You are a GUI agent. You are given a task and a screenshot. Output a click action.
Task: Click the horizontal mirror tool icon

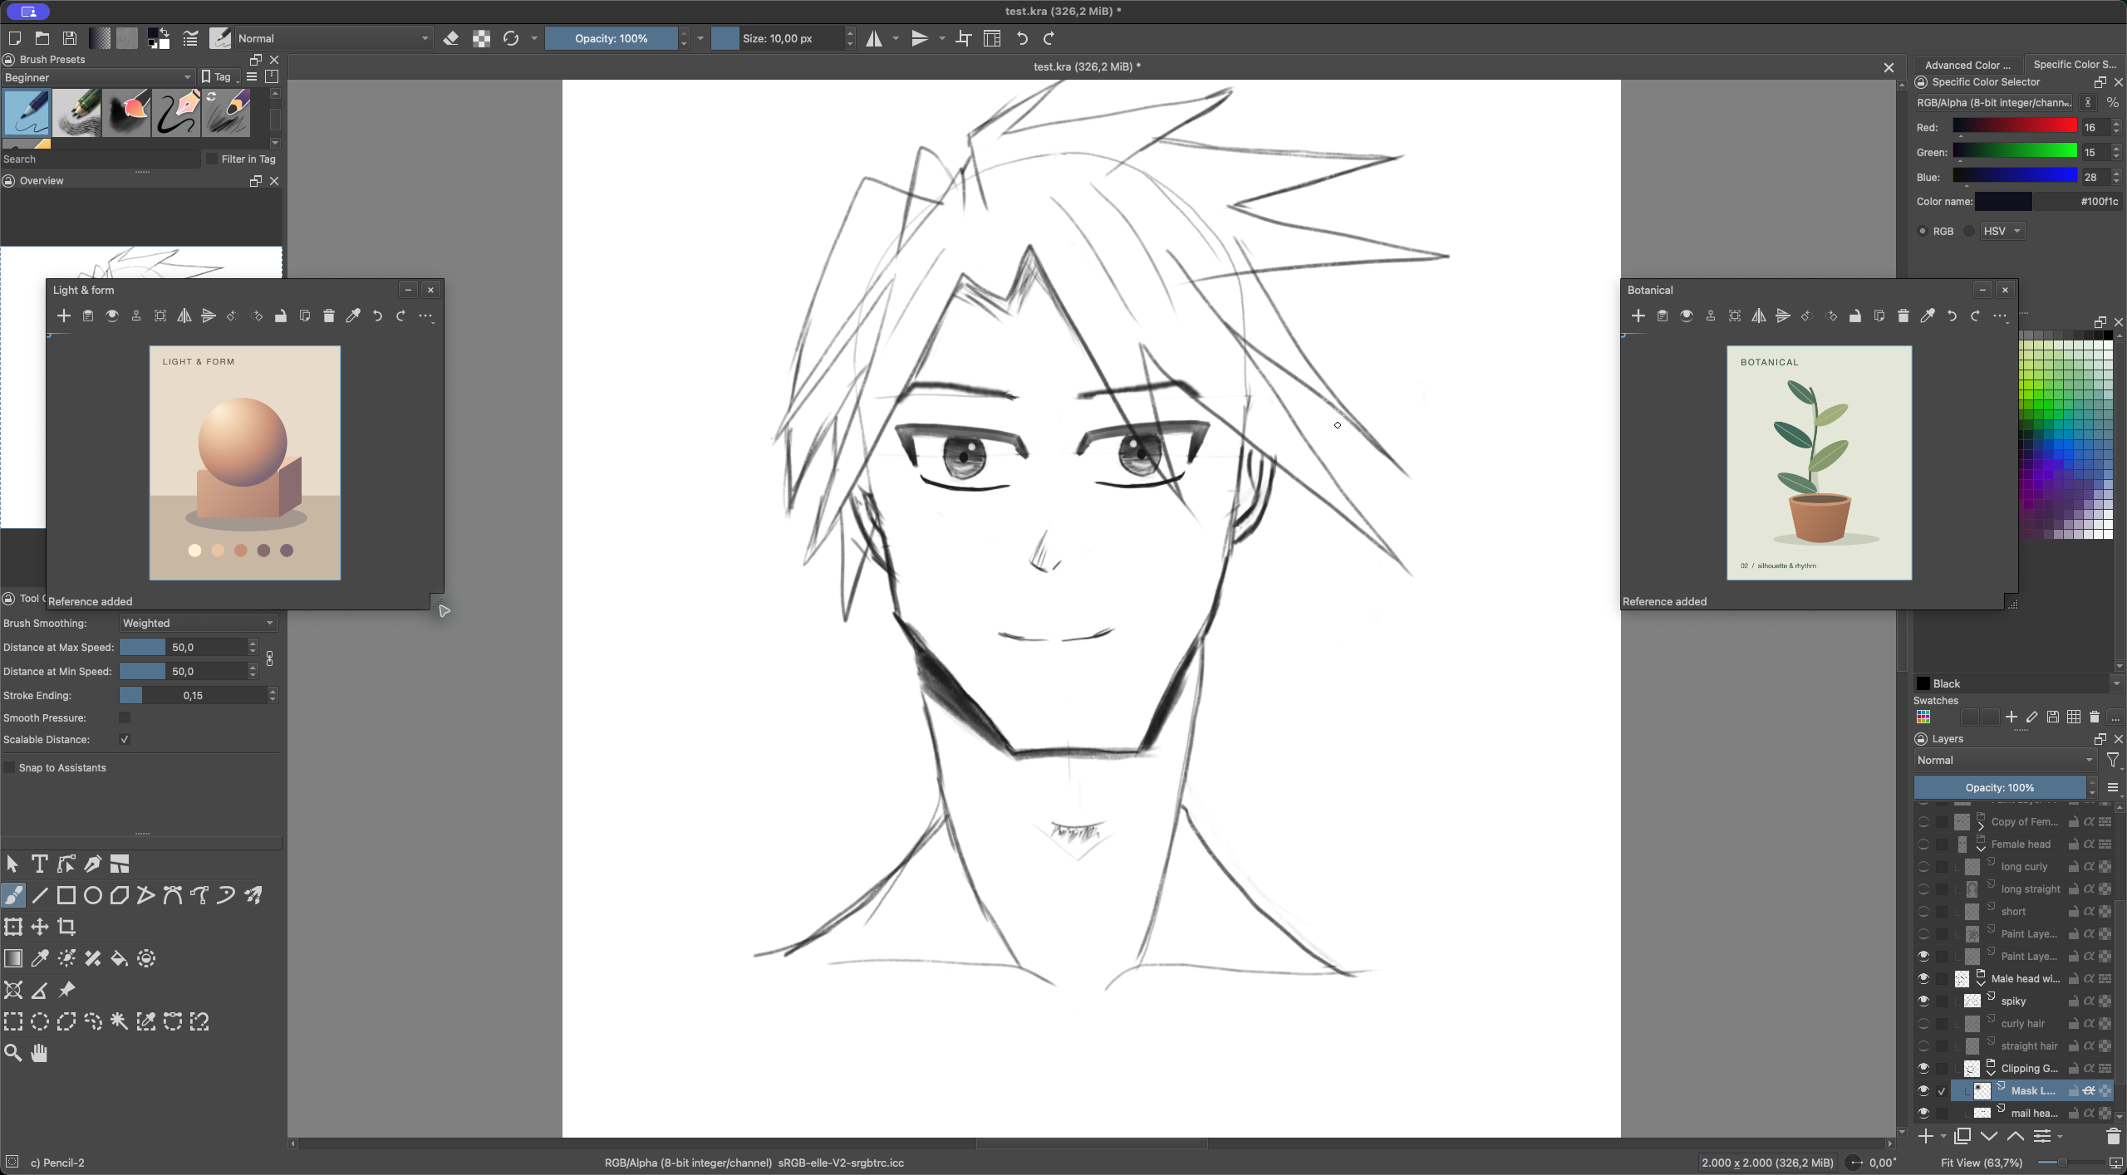click(874, 38)
